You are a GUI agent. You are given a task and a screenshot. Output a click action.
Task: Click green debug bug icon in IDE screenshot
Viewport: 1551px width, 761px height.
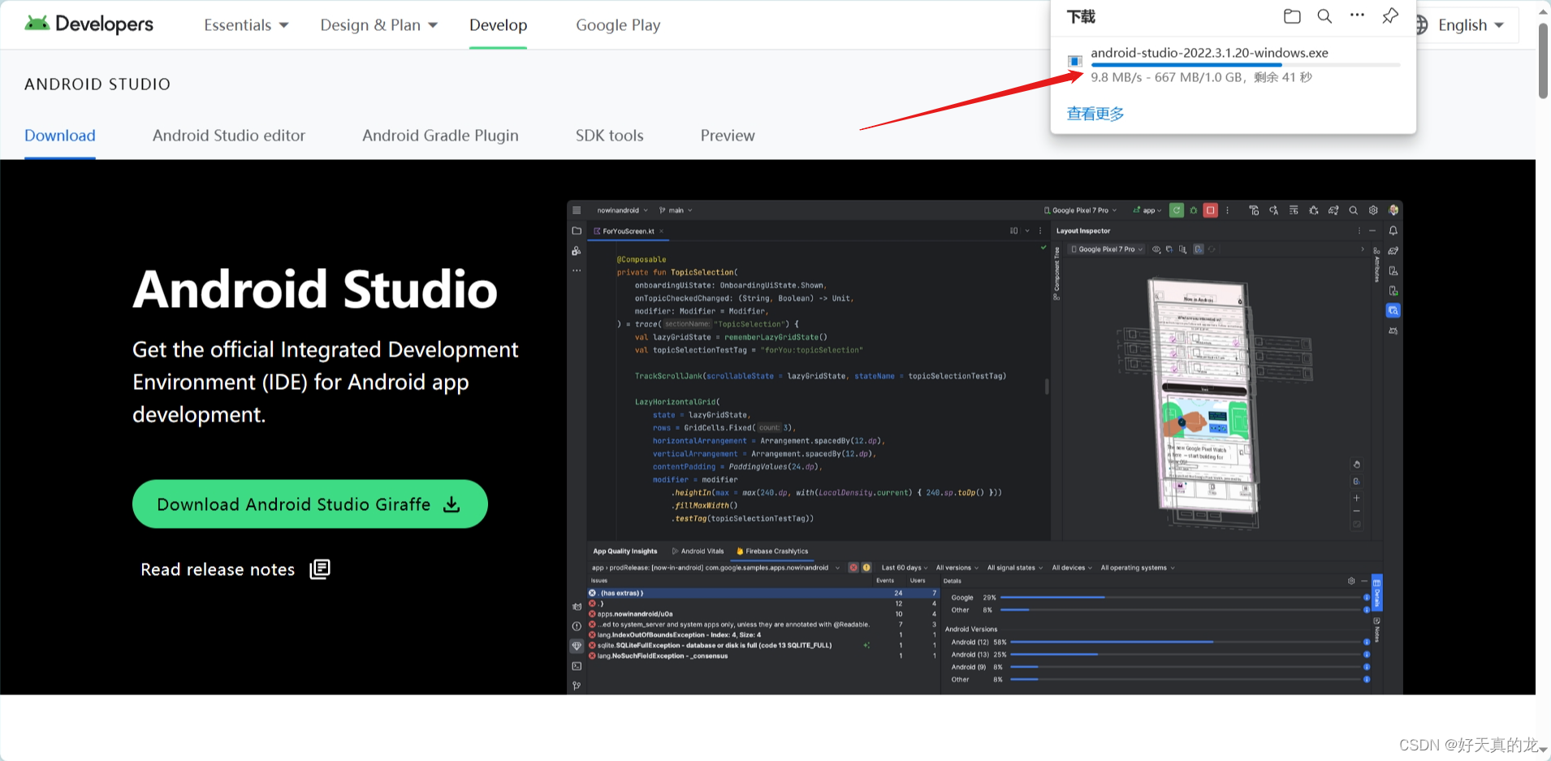1194,210
